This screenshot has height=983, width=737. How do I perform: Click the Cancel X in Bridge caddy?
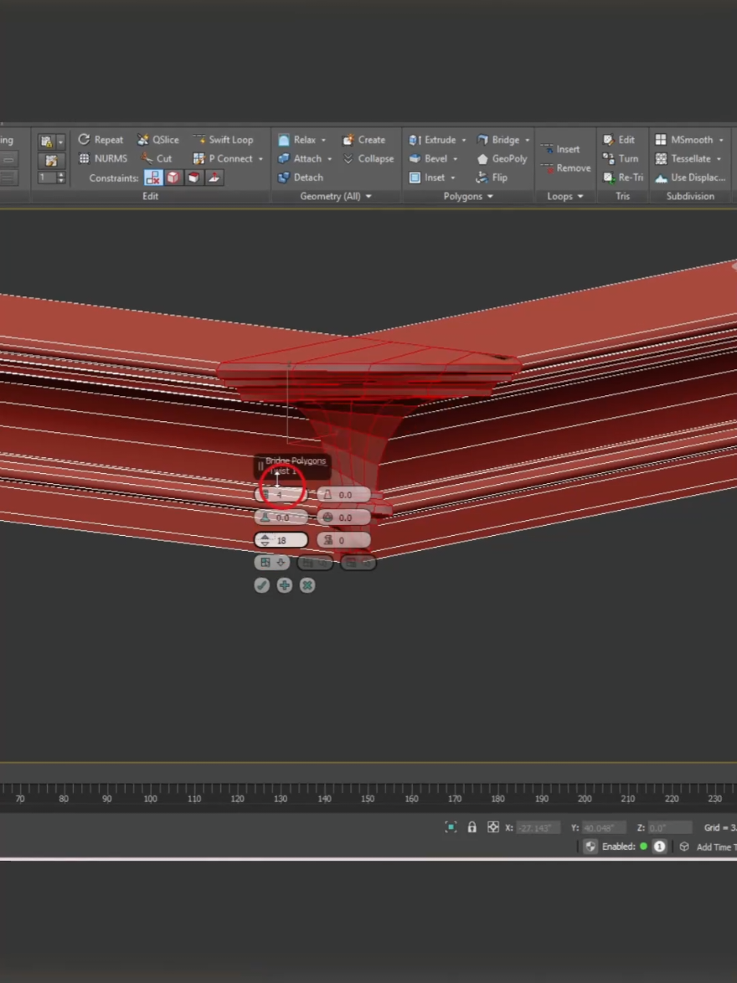pyautogui.click(x=307, y=585)
